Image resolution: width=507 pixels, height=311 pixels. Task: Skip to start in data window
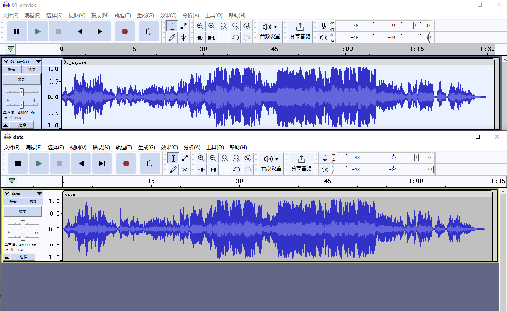pyautogui.click(x=81, y=163)
